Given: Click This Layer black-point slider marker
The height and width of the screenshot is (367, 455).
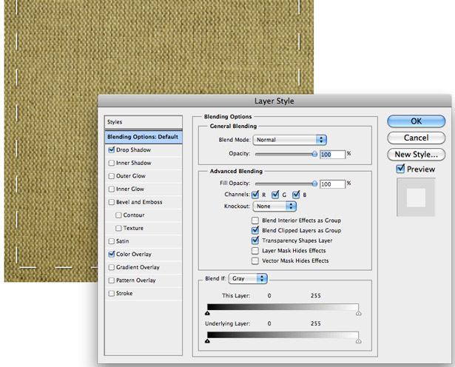Looking at the screenshot, I should click(207, 313).
